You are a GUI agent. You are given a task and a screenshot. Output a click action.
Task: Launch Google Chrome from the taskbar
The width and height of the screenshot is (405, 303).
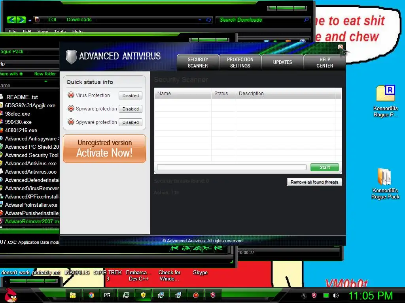coord(91,295)
